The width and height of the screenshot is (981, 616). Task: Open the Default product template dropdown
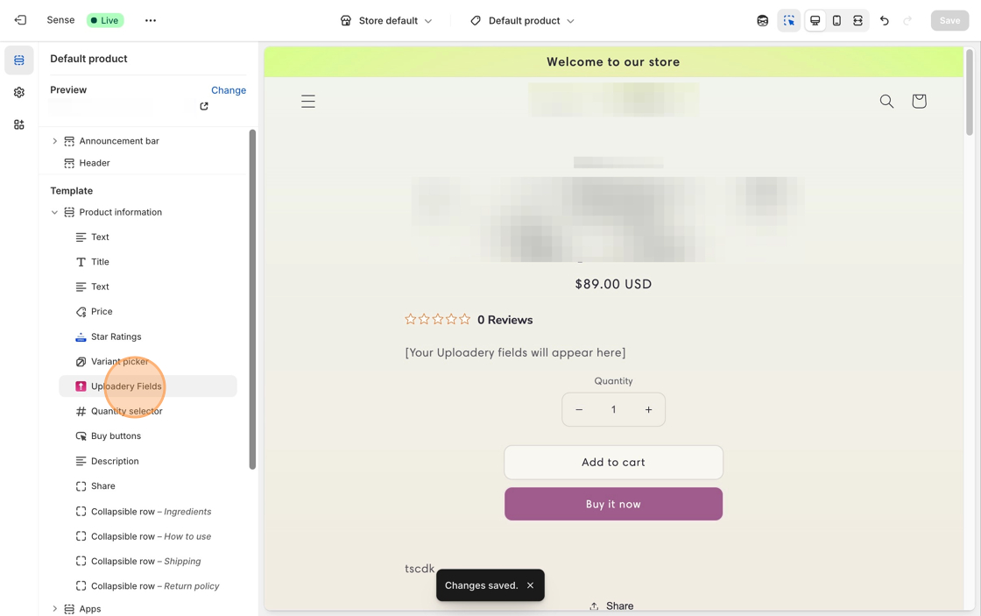click(523, 20)
